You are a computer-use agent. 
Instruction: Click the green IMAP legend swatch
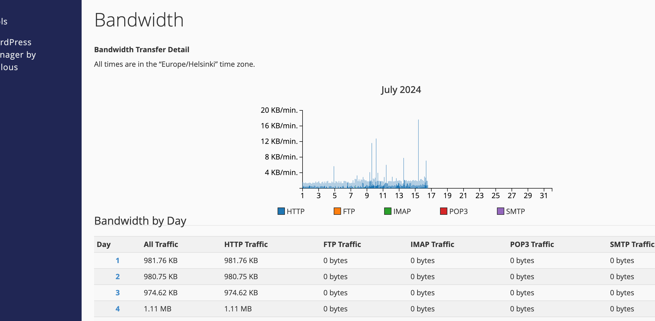(x=388, y=211)
